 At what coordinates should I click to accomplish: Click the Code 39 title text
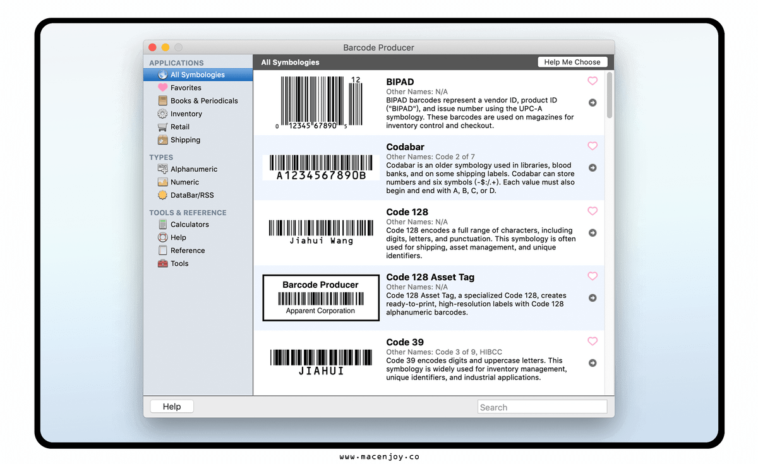coord(405,342)
